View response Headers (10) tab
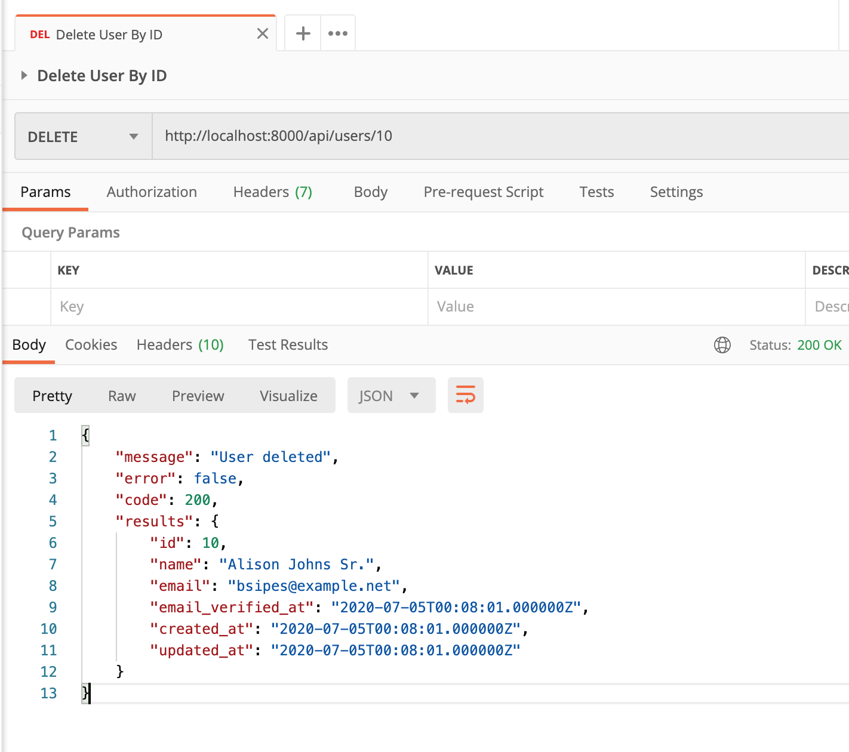Image resolution: width=849 pixels, height=752 pixels. click(x=180, y=345)
